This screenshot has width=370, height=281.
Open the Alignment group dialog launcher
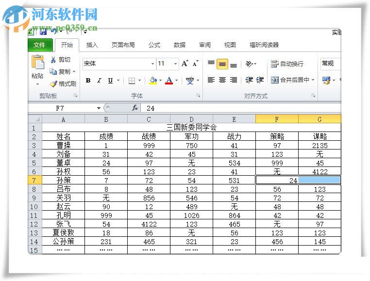(x=313, y=96)
